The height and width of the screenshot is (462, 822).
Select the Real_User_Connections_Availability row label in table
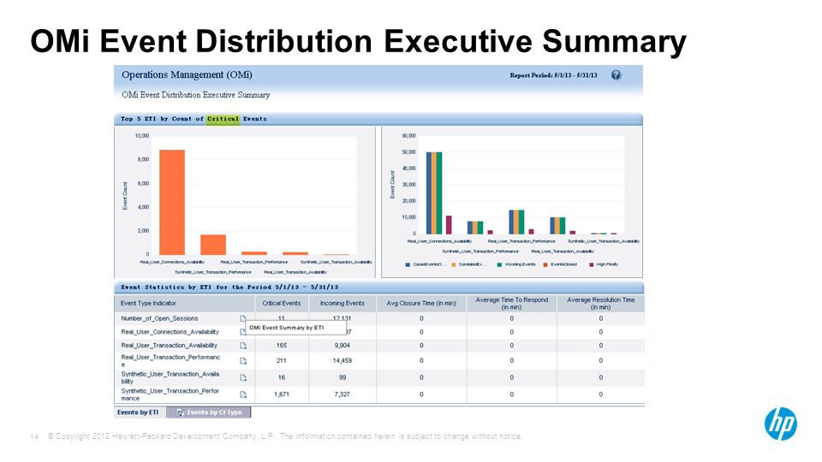click(x=170, y=332)
